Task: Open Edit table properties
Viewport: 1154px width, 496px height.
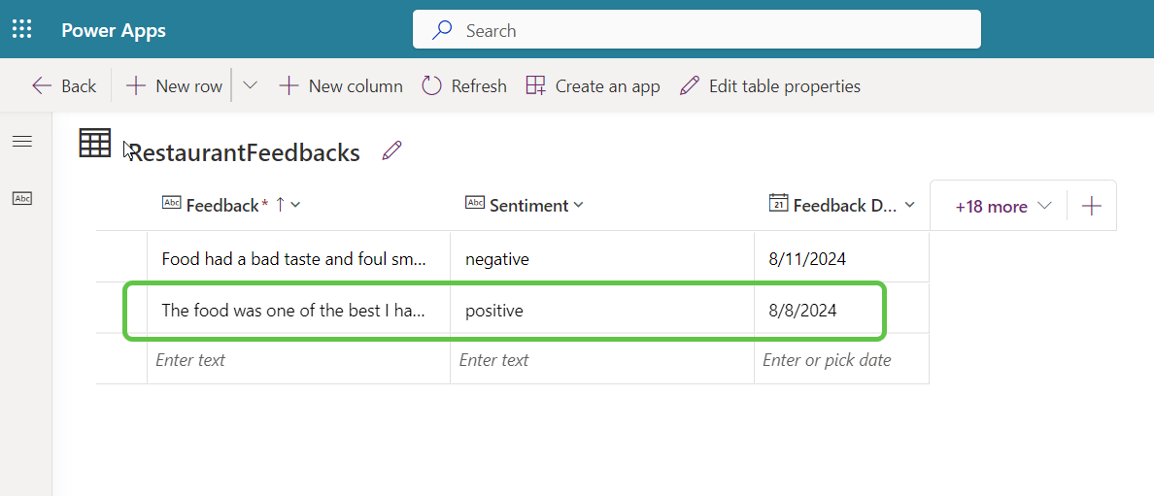Action: pos(770,86)
